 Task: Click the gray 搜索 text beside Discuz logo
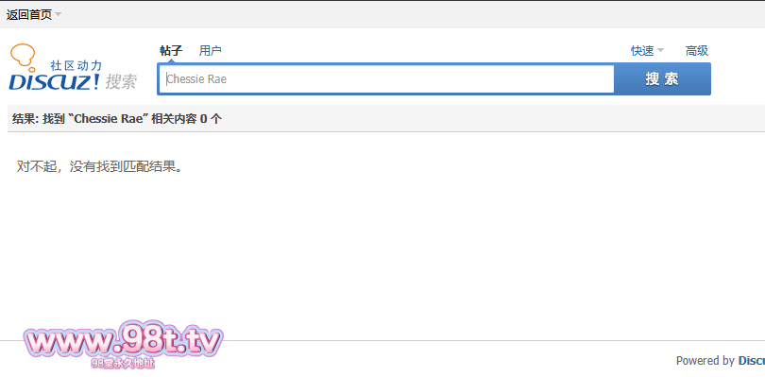pyautogui.click(x=122, y=81)
